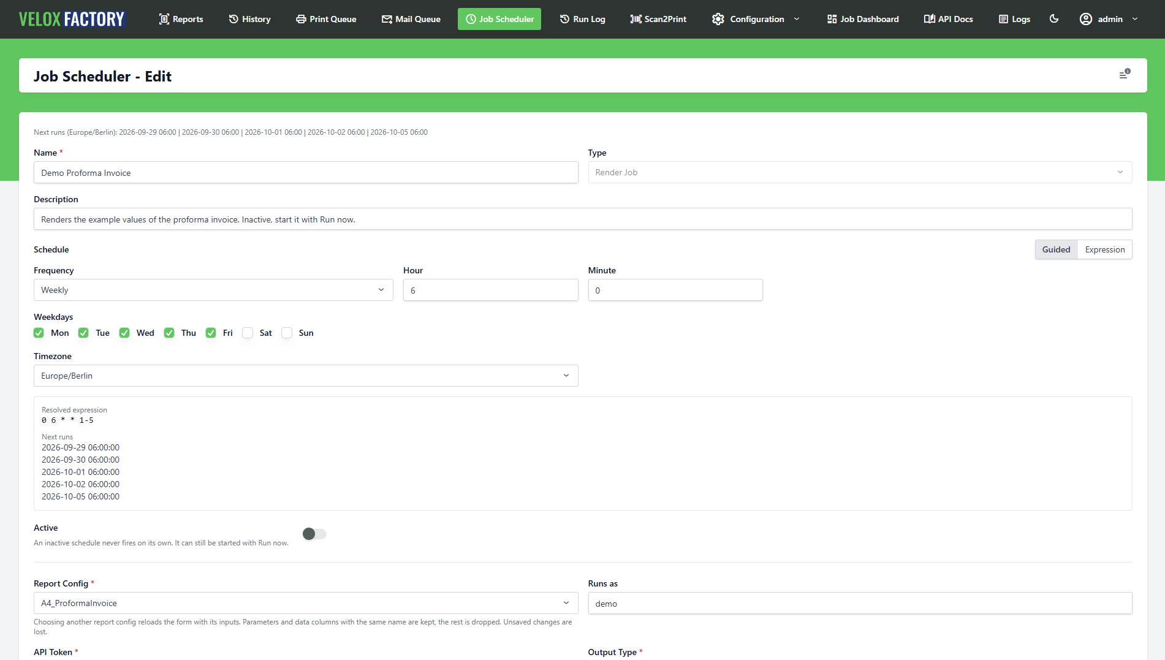
Task: Click the Minute input field
Action: [x=675, y=290]
